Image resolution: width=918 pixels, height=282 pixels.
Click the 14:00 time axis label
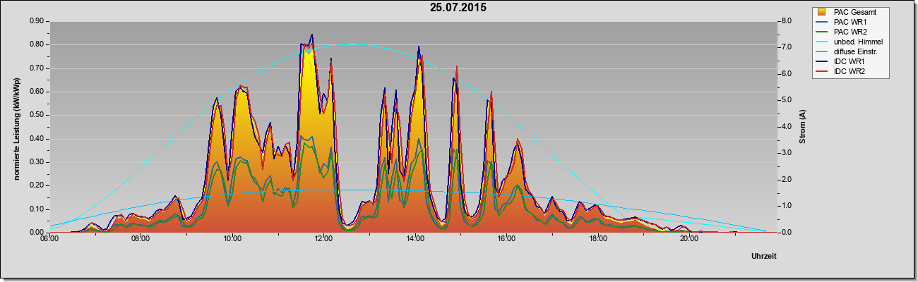[x=416, y=239]
